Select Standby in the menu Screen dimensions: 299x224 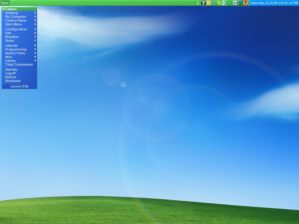coord(19,69)
